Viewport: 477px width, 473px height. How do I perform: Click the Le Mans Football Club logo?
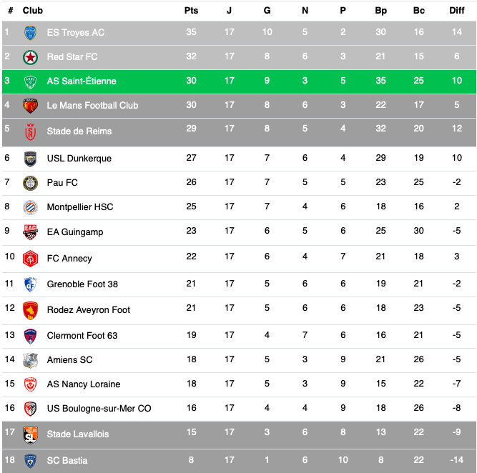pos(30,105)
